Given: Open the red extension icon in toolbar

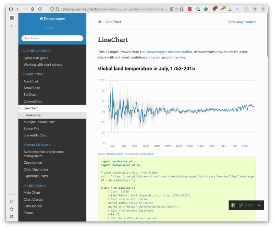Looking at the screenshot, I should coord(190,9).
